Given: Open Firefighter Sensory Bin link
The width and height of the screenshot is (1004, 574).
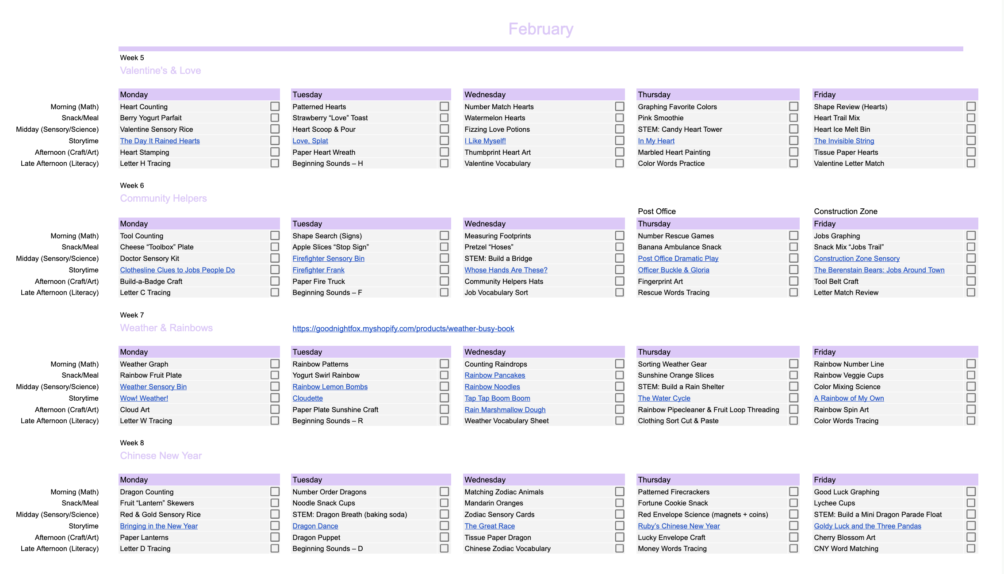Looking at the screenshot, I should click(x=328, y=258).
